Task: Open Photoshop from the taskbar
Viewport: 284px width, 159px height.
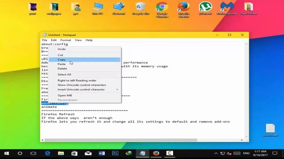Action: point(115,153)
